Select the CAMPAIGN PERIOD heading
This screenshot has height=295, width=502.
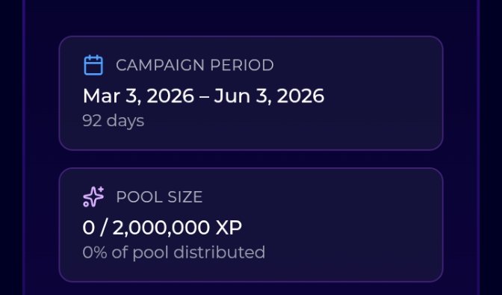(195, 65)
